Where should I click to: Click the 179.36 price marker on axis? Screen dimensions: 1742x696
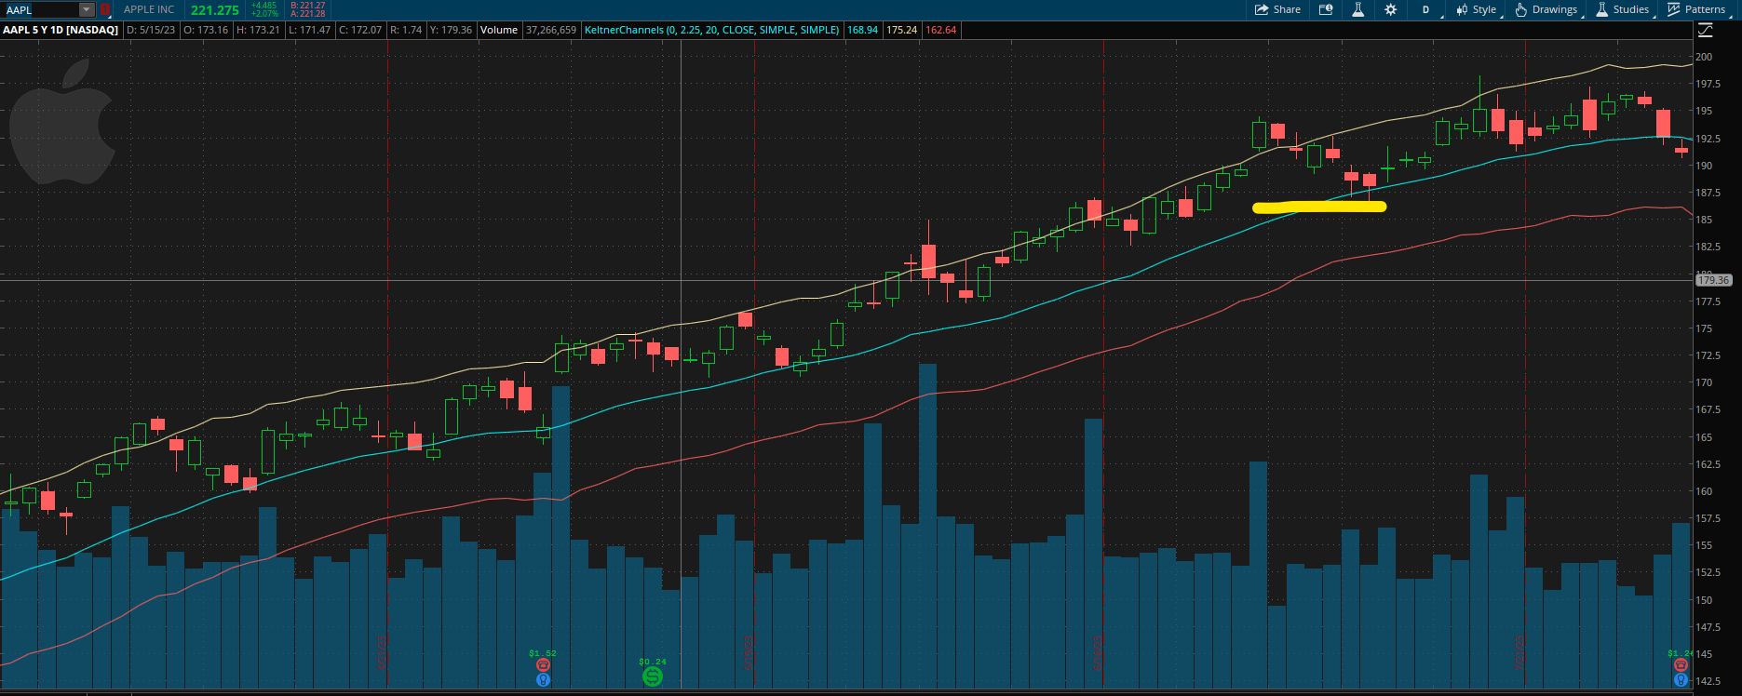click(x=1713, y=280)
